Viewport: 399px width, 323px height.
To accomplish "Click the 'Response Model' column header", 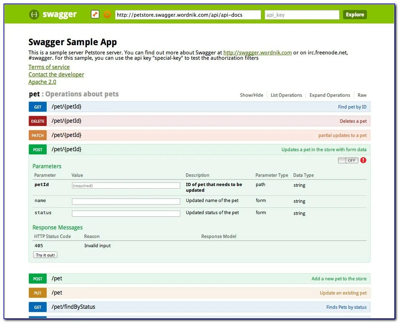I will pos(219,237).
